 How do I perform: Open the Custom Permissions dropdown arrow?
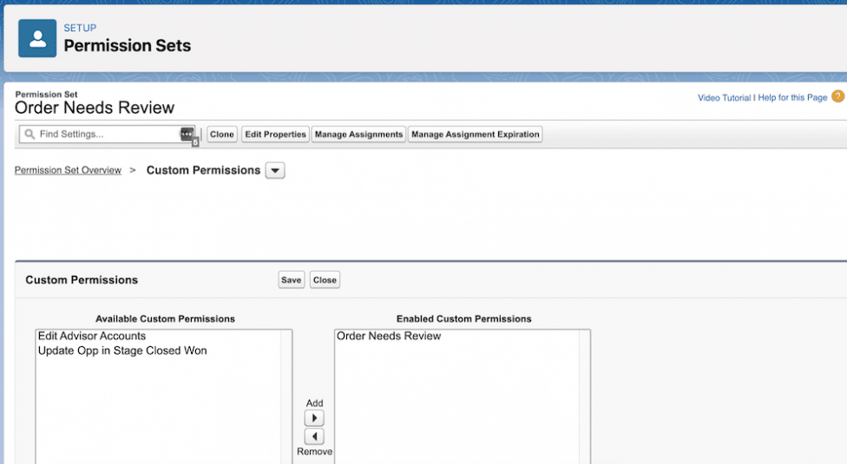275,171
